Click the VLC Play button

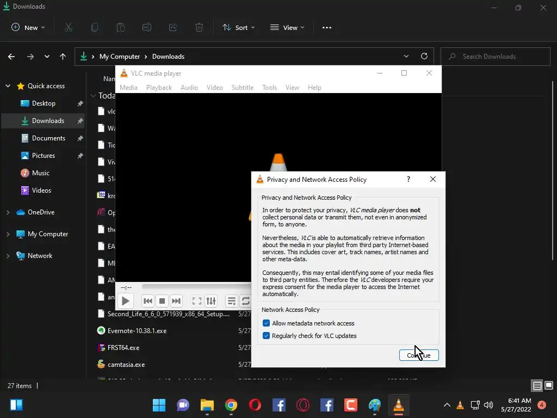pyautogui.click(x=126, y=301)
